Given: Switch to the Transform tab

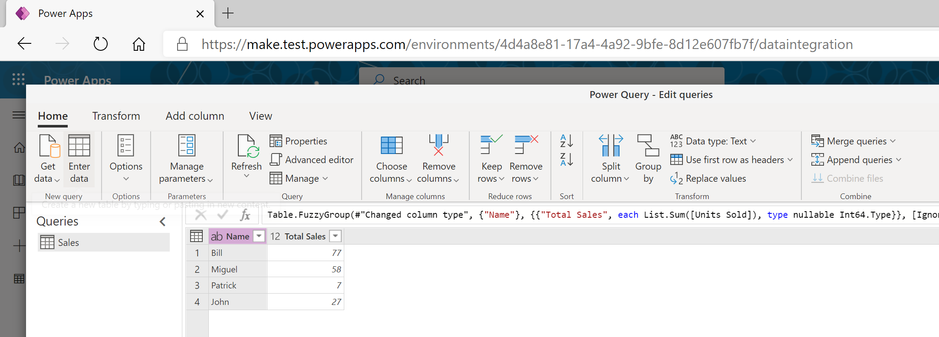Looking at the screenshot, I should click(116, 116).
